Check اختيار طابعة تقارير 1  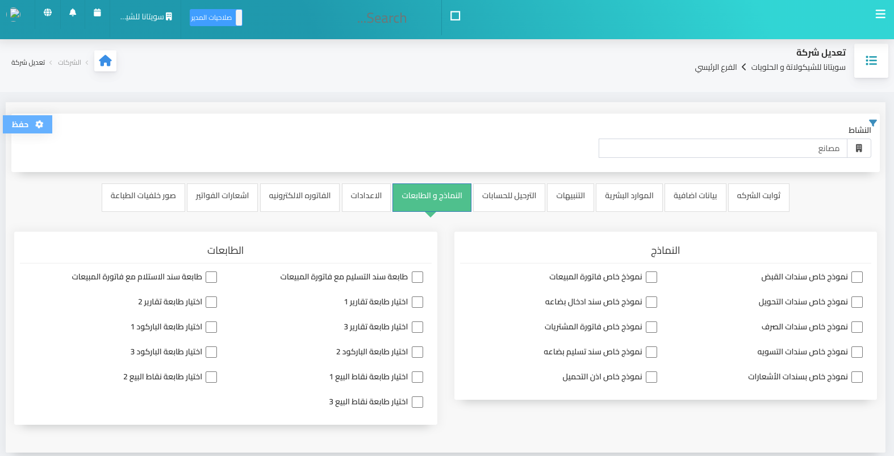[x=417, y=302]
